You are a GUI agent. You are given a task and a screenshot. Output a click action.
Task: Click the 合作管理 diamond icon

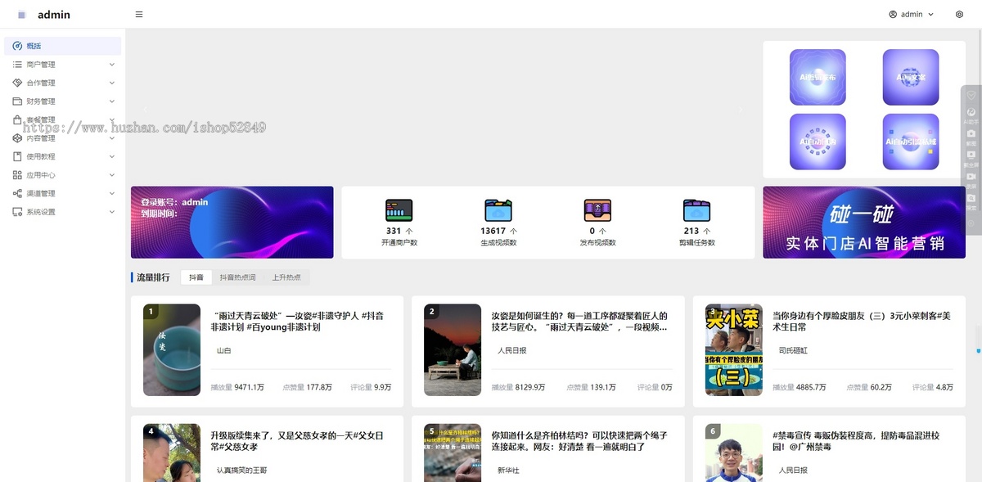17,83
